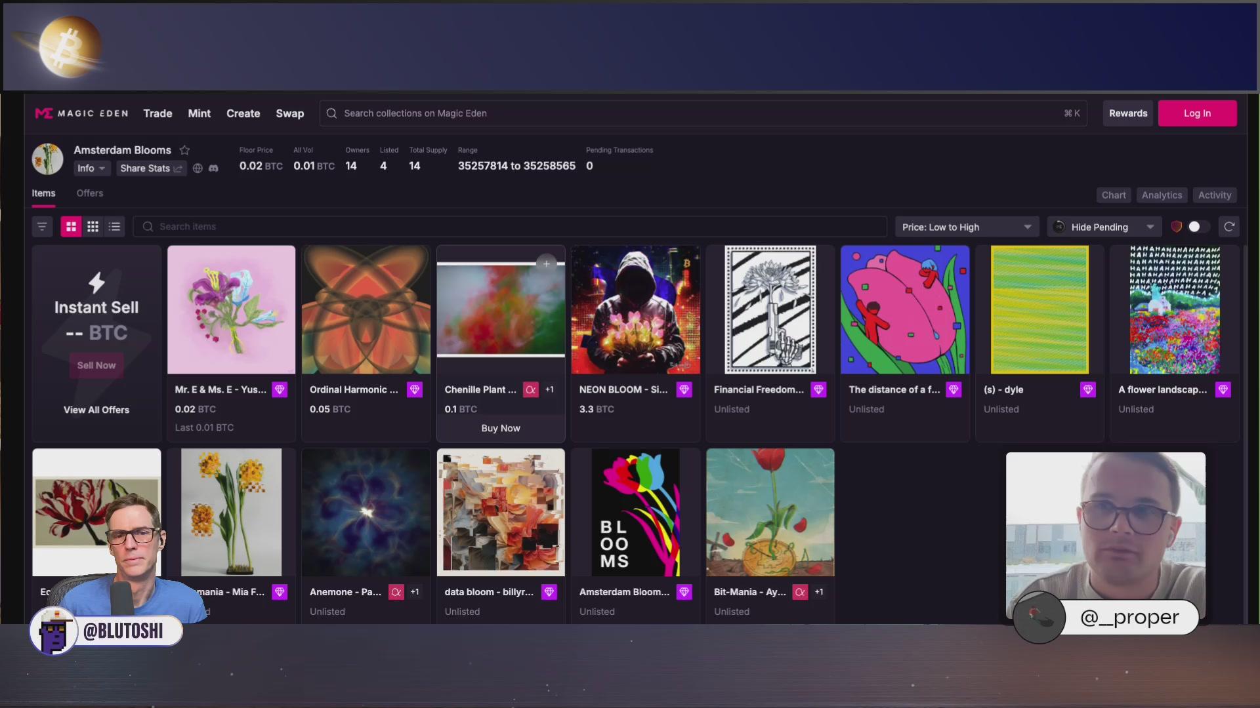
Task: Switch to small grid view
Action: point(93,227)
